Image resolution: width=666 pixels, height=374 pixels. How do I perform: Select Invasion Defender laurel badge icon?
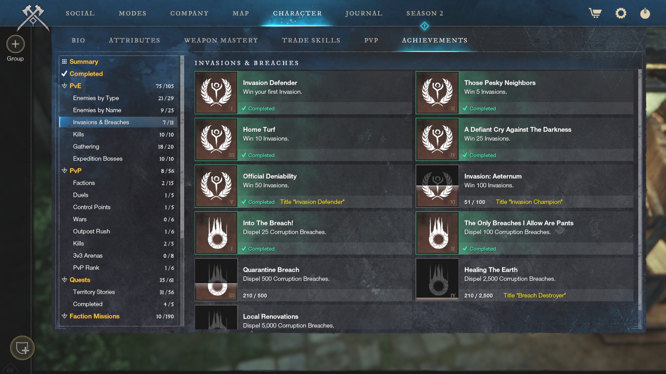(216, 92)
